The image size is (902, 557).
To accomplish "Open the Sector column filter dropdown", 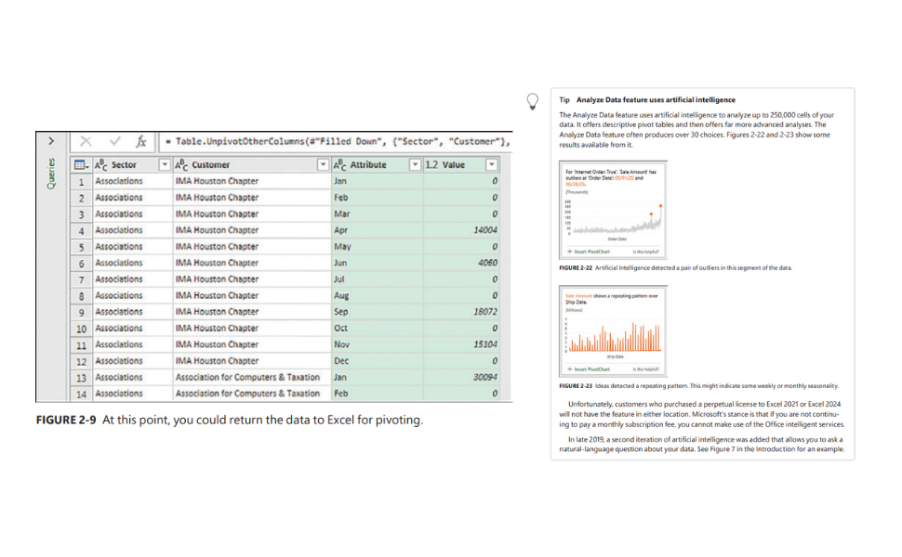I will pyautogui.click(x=164, y=163).
